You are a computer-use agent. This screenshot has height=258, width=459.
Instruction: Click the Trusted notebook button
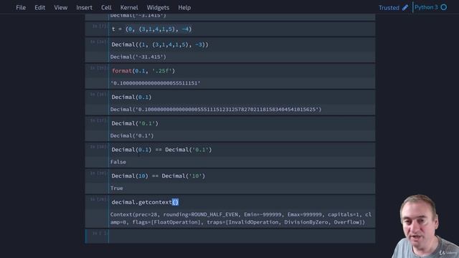pos(389,8)
